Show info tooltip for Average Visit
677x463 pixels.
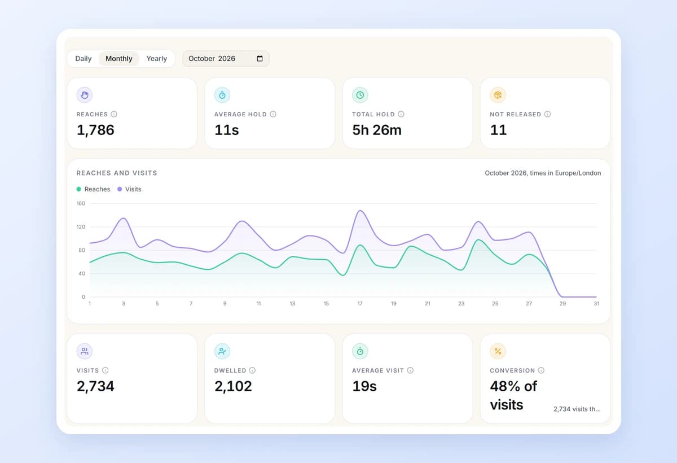[x=410, y=370]
